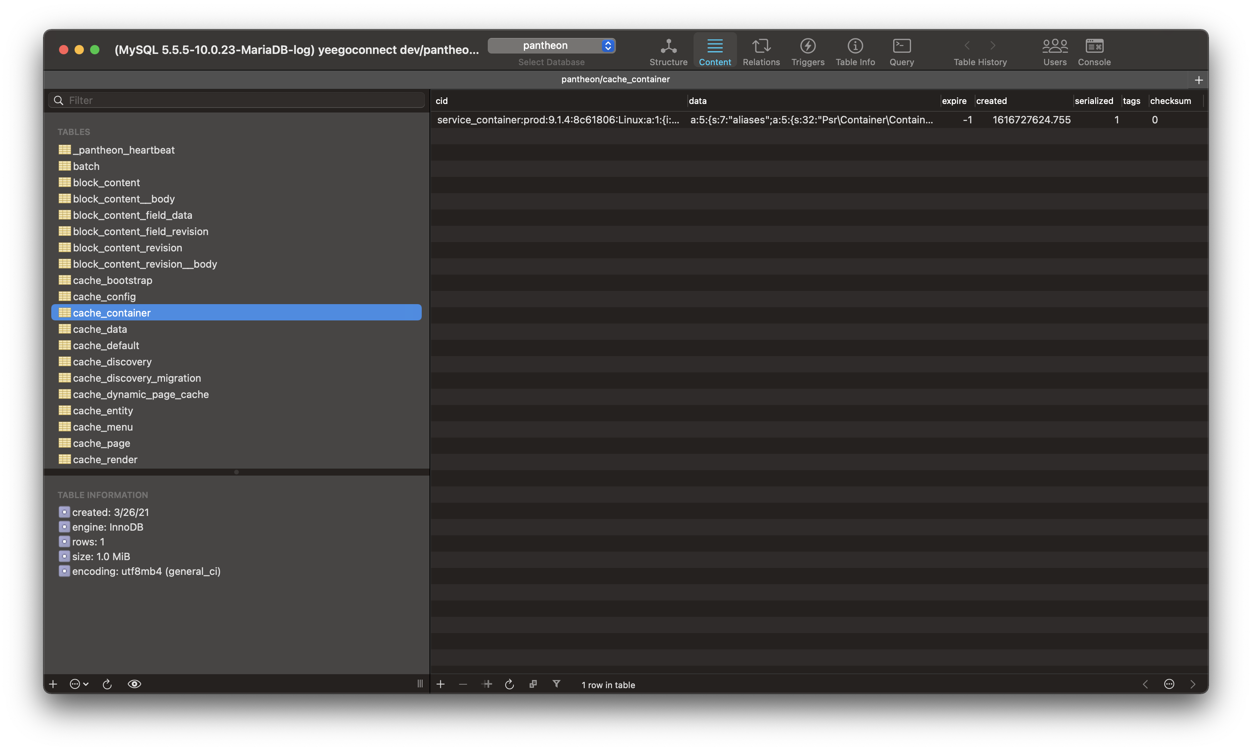
Task: Go to previous content page
Action: (1145, 684)
